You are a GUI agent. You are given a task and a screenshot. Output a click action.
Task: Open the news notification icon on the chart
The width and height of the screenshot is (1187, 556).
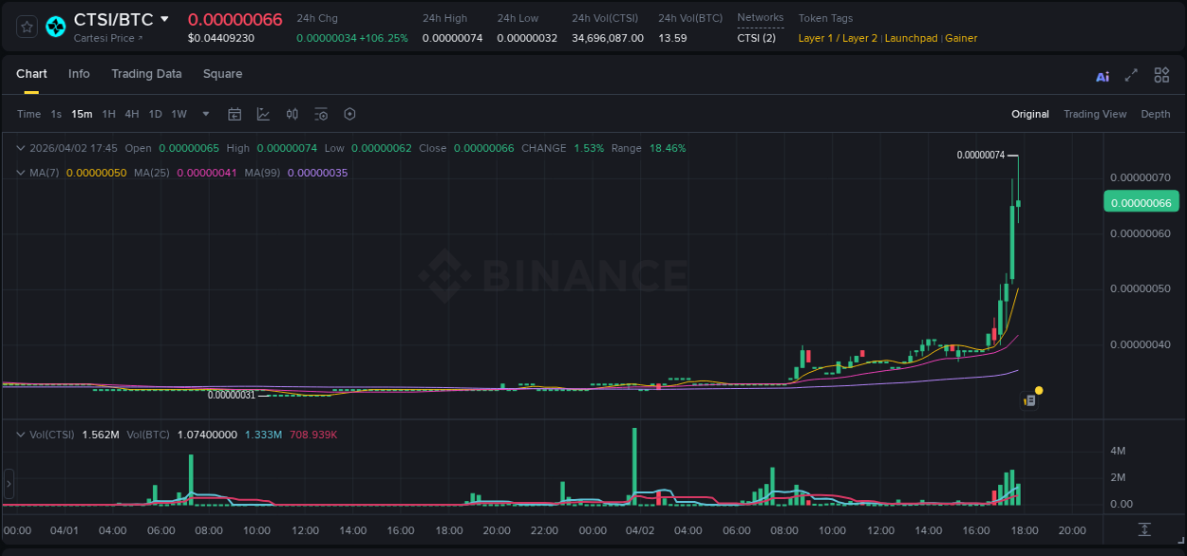[x=1029, y=399]
